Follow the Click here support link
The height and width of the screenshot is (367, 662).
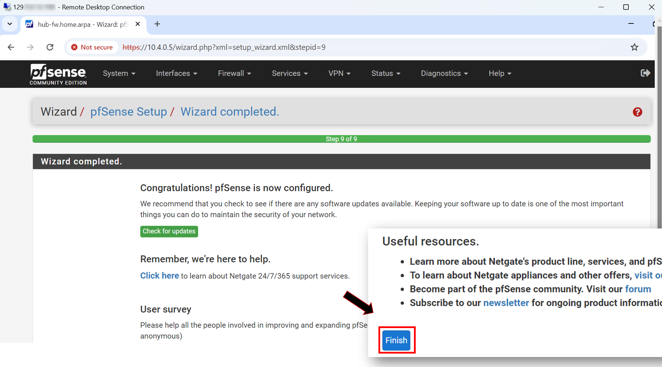(x=159, y=276)
